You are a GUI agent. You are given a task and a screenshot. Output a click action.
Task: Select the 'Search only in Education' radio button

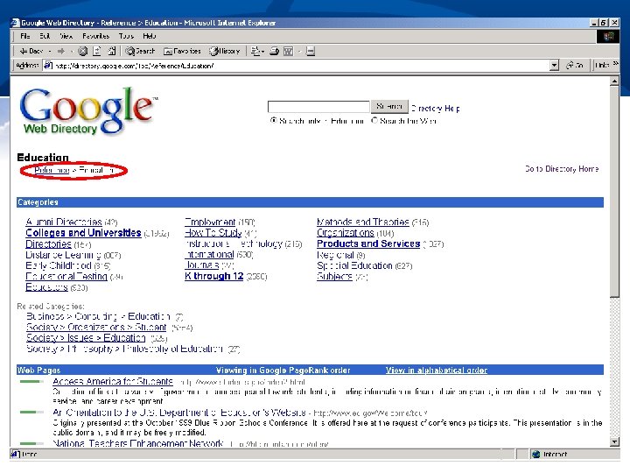coord(273,120)
